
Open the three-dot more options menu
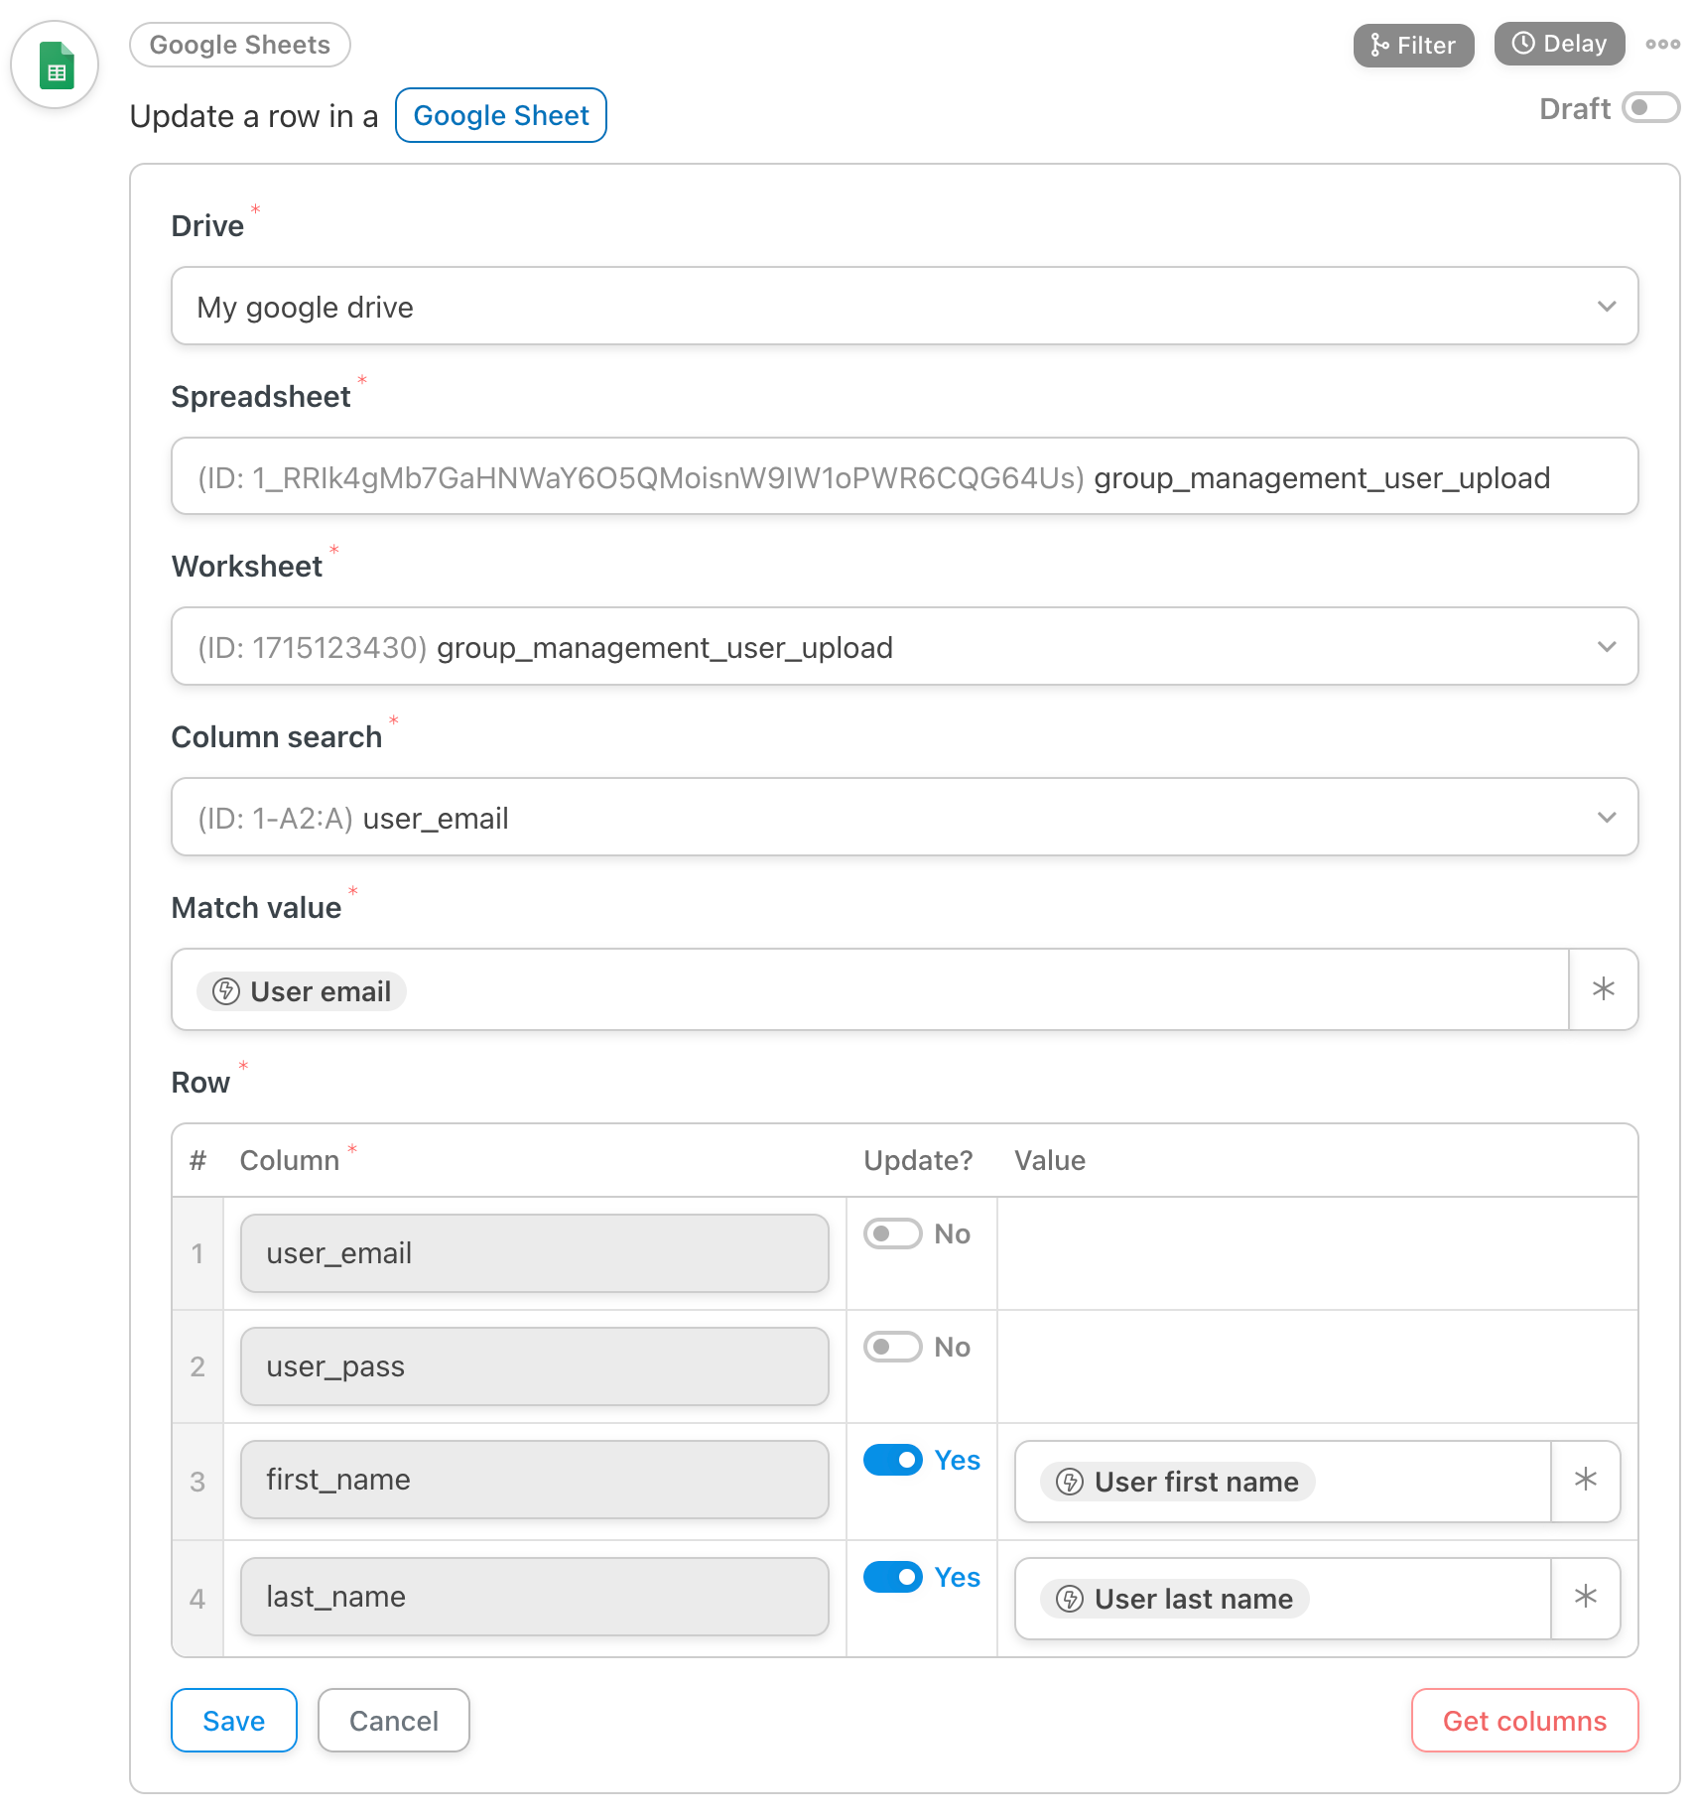click(x=1662, y=45)
